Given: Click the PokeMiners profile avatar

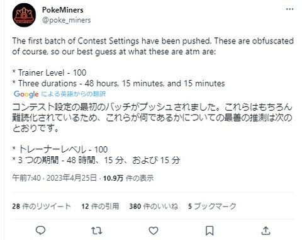Looking at the screenshot, I should [24, 15].
